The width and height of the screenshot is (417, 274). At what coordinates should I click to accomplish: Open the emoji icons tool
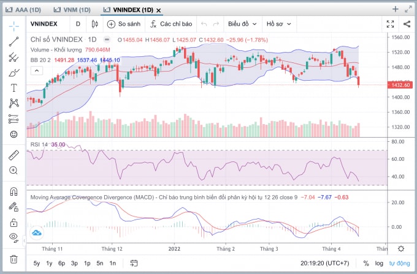coord(14,134)
